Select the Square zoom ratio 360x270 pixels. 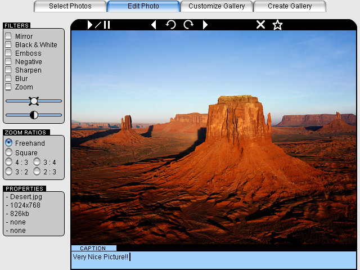coord(9,152)
